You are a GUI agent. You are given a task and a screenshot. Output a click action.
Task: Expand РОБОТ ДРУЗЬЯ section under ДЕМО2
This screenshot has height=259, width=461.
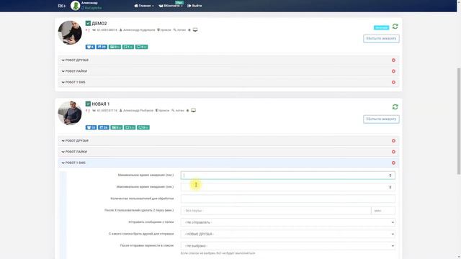pos(228,60)
